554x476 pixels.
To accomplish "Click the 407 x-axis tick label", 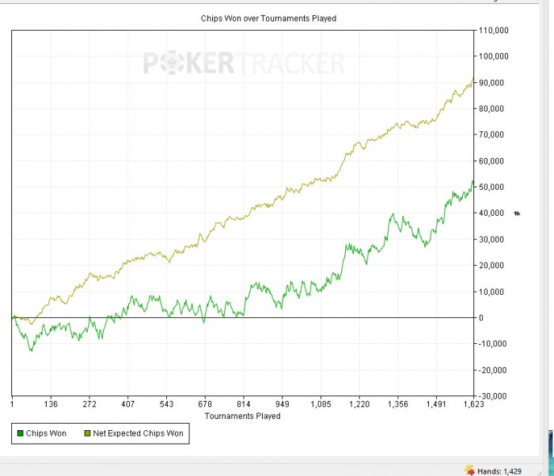I will coord(128,404).
